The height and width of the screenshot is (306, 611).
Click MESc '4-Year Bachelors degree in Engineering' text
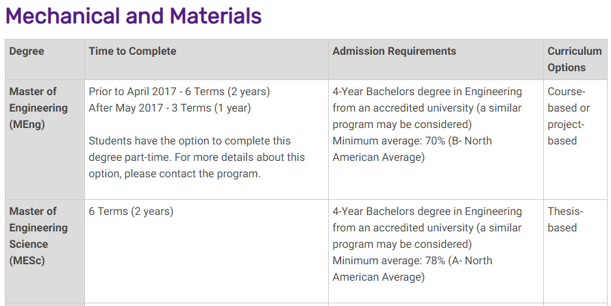click(x=427, y=212)
